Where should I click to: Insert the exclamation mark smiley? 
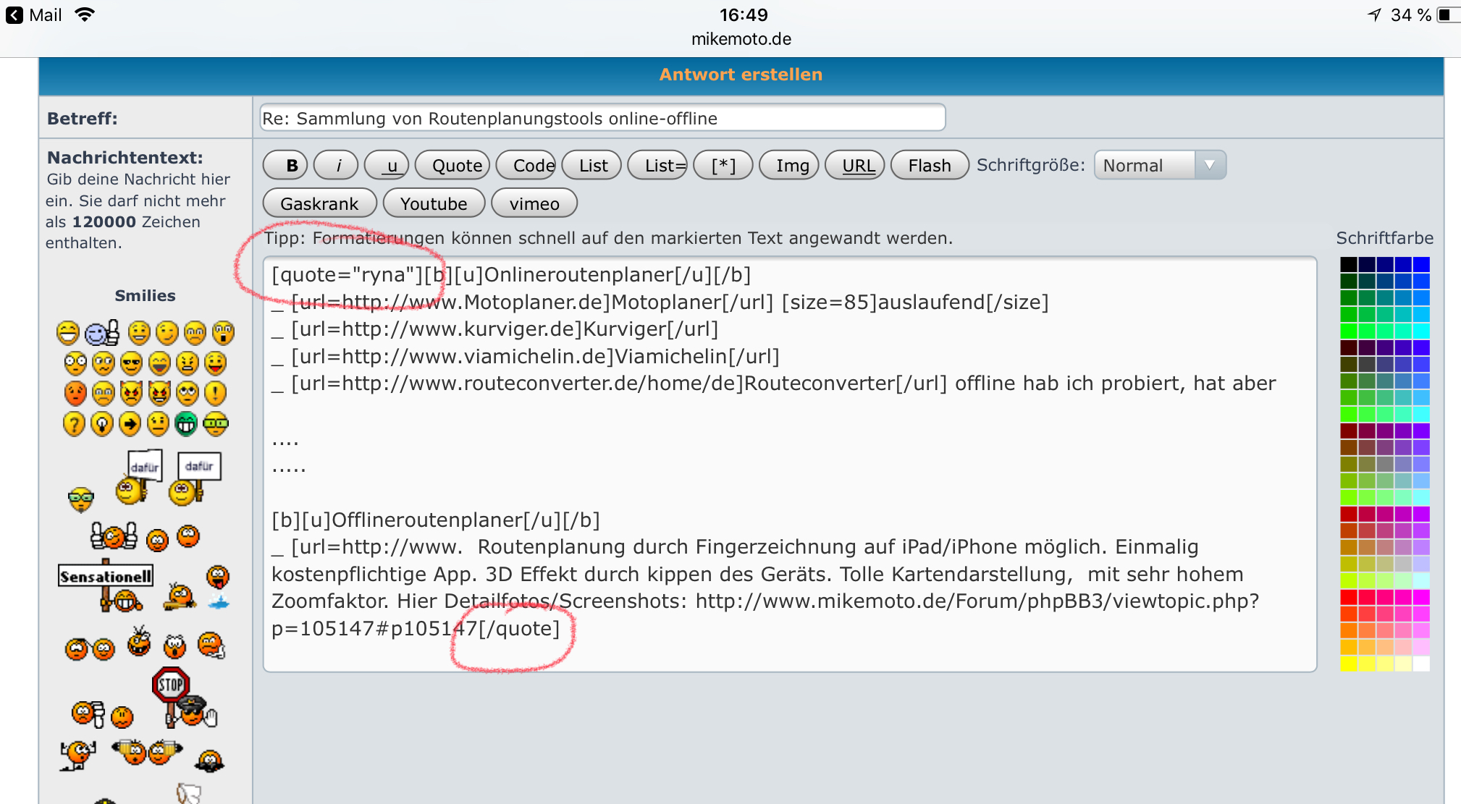pyautogui.click(x=215, y=393)
